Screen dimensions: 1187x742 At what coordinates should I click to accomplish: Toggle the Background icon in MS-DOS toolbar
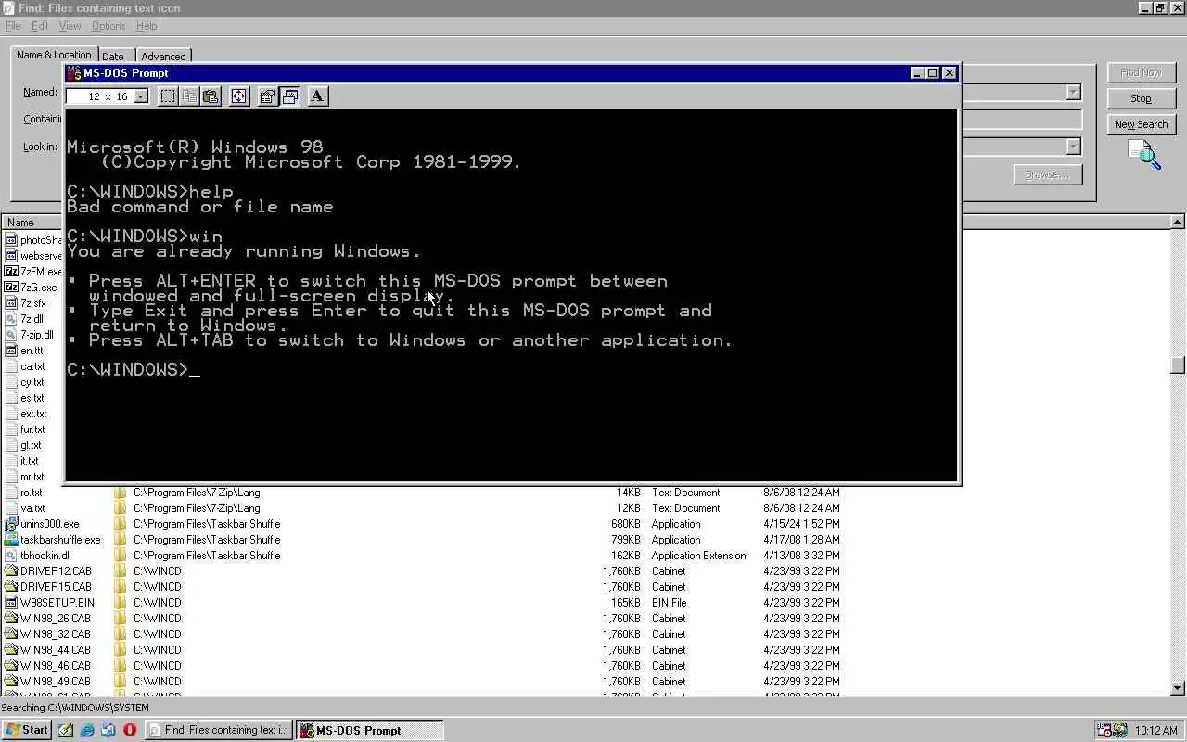click(289, 96)
